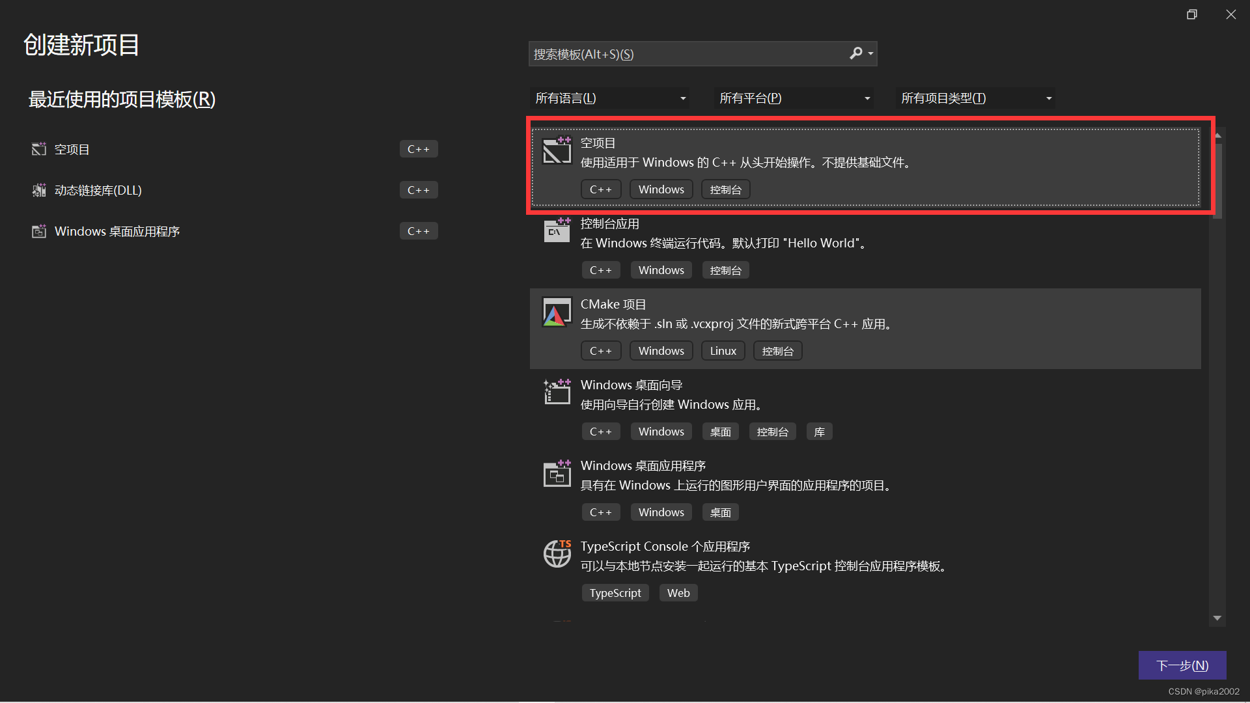Click recent Windows desktop app icon in left panel
Screen dimensions: 1250x703
(x=39, y=231)
